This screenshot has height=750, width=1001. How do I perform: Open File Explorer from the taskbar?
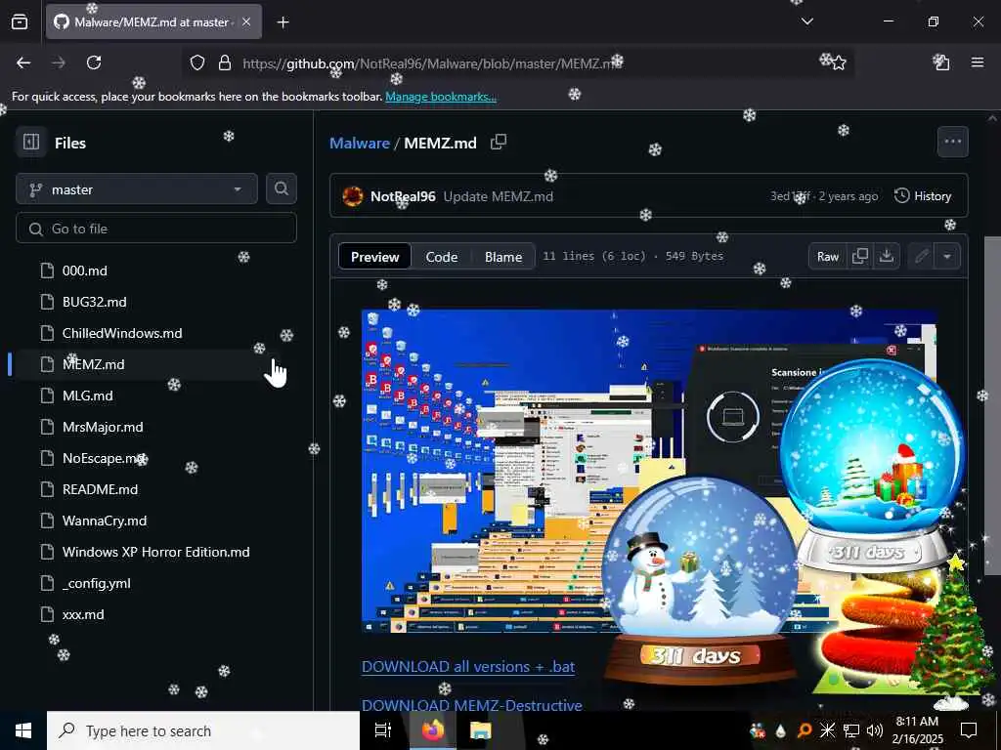tap(481, 730)
